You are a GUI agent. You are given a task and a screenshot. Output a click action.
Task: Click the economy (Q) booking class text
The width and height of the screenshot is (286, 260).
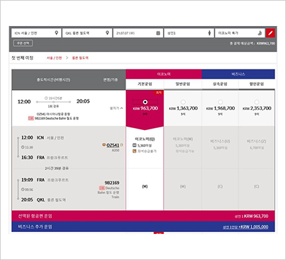tap(145, 139)
